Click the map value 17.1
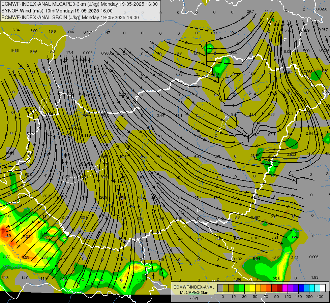Screen dimensions: 330x303 (x=179, y=115)
